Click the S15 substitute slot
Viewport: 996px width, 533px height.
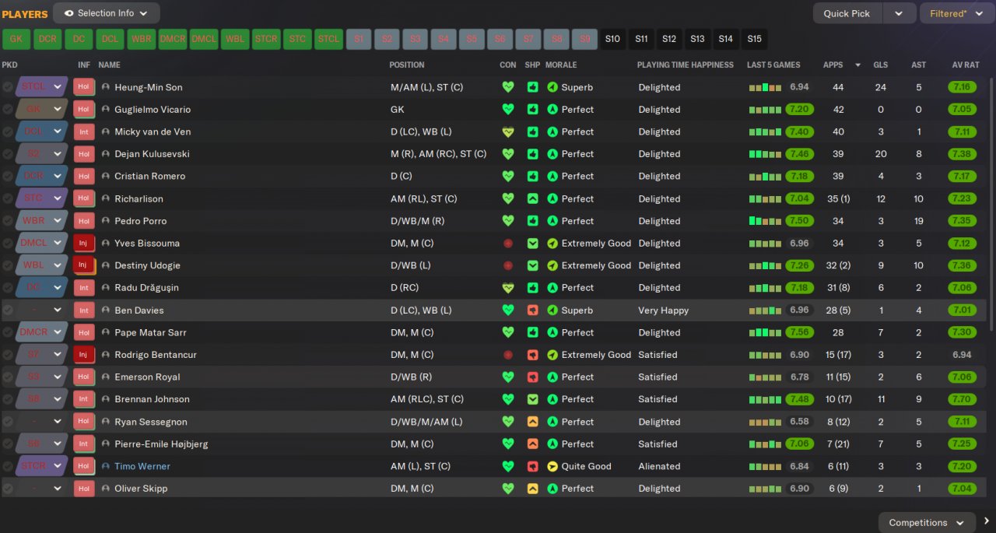click(754, 39)
